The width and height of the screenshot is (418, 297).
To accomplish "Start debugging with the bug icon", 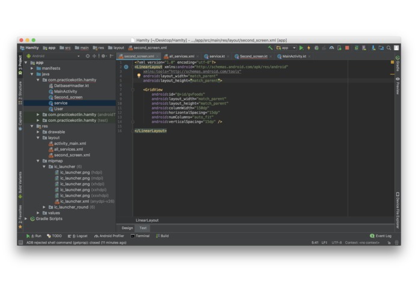I will (316, 47).
